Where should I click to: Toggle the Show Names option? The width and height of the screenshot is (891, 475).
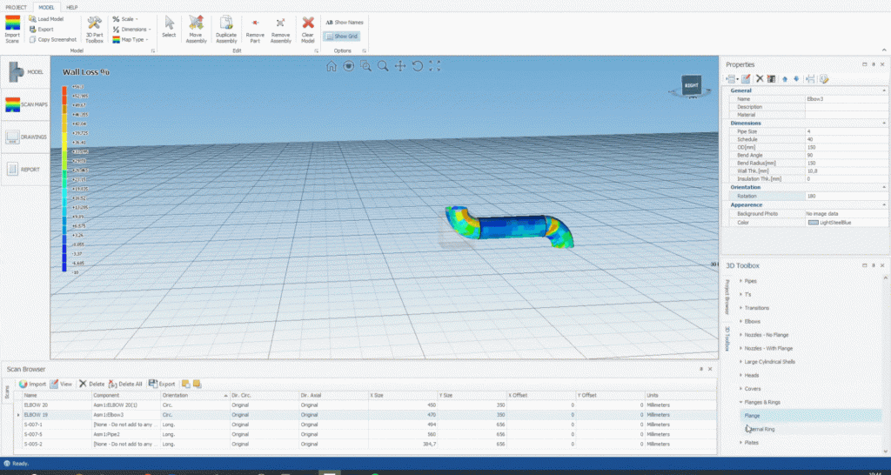(344, 22)
